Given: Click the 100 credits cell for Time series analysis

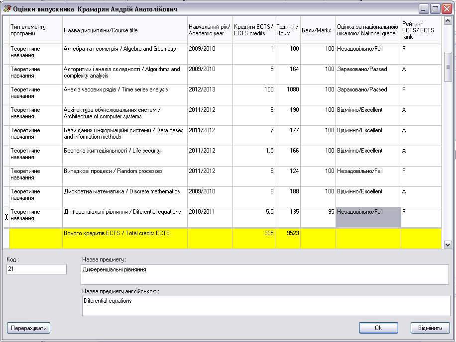Looking at the screenshot, I should pyautogui.click(x=254, y=95).
